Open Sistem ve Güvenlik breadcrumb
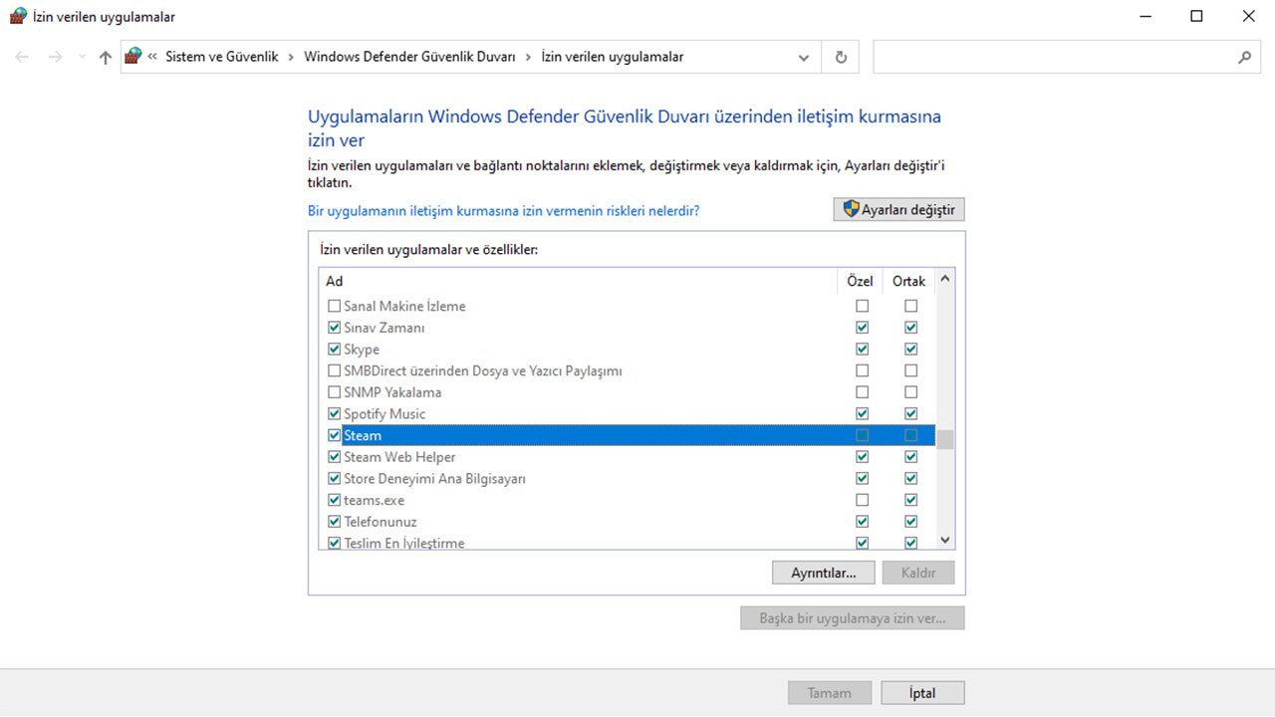This screenshot has width=1275, height=717. click(222, 57)
